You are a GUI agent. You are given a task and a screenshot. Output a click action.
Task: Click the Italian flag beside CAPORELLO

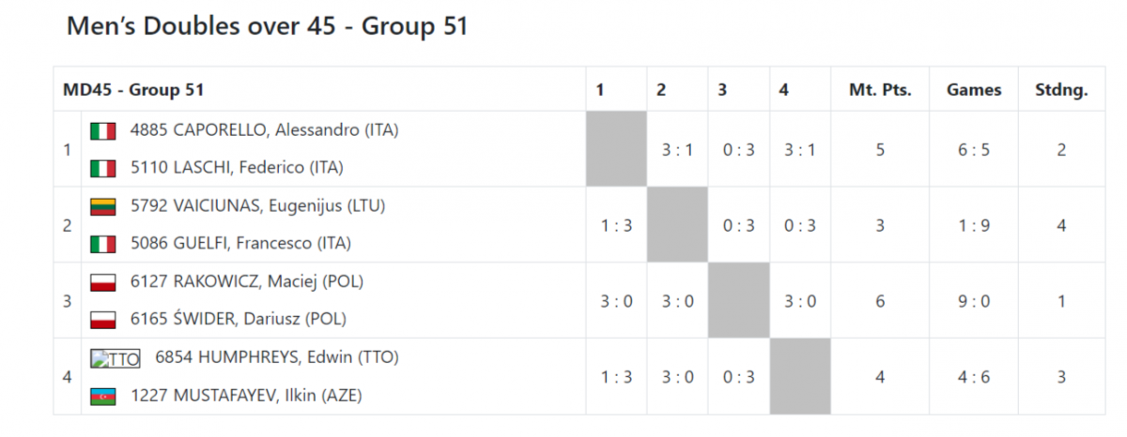(x=103, y=131)
